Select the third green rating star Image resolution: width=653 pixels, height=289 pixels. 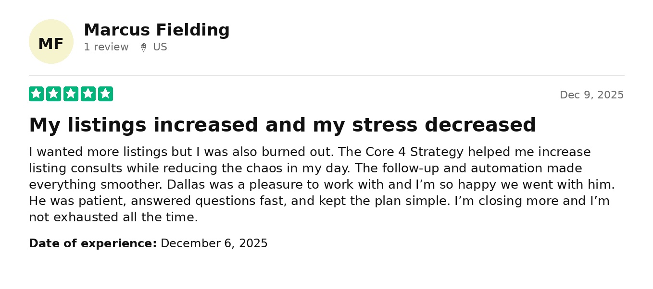point(71,94)
